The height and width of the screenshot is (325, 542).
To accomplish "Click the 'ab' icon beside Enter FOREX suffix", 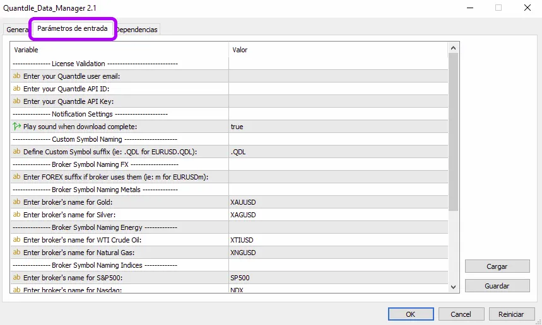I will pyautogui.click(x=16, y=176).
